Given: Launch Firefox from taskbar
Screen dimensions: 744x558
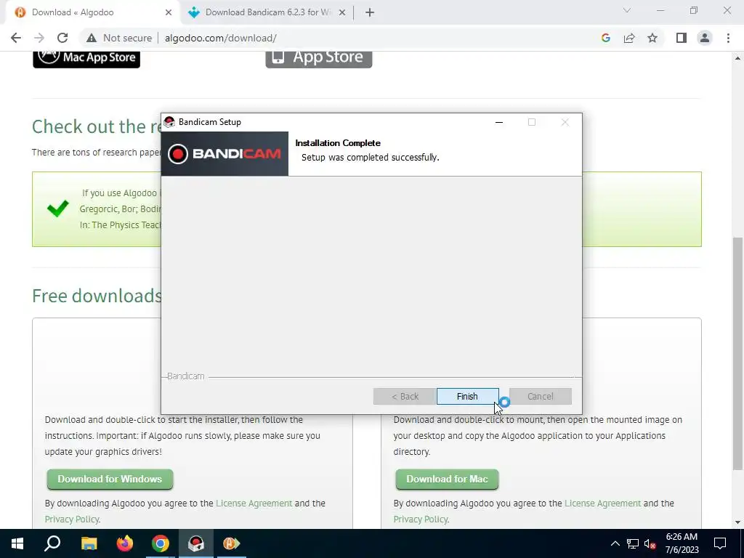Looking at the screenshot, I should coord(125,543).
